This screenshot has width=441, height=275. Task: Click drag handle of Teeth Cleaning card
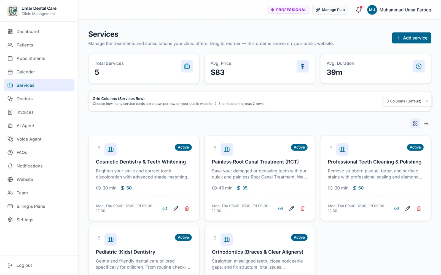[x=331, y=148]
